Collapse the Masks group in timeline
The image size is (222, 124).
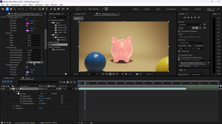[14, 91]
